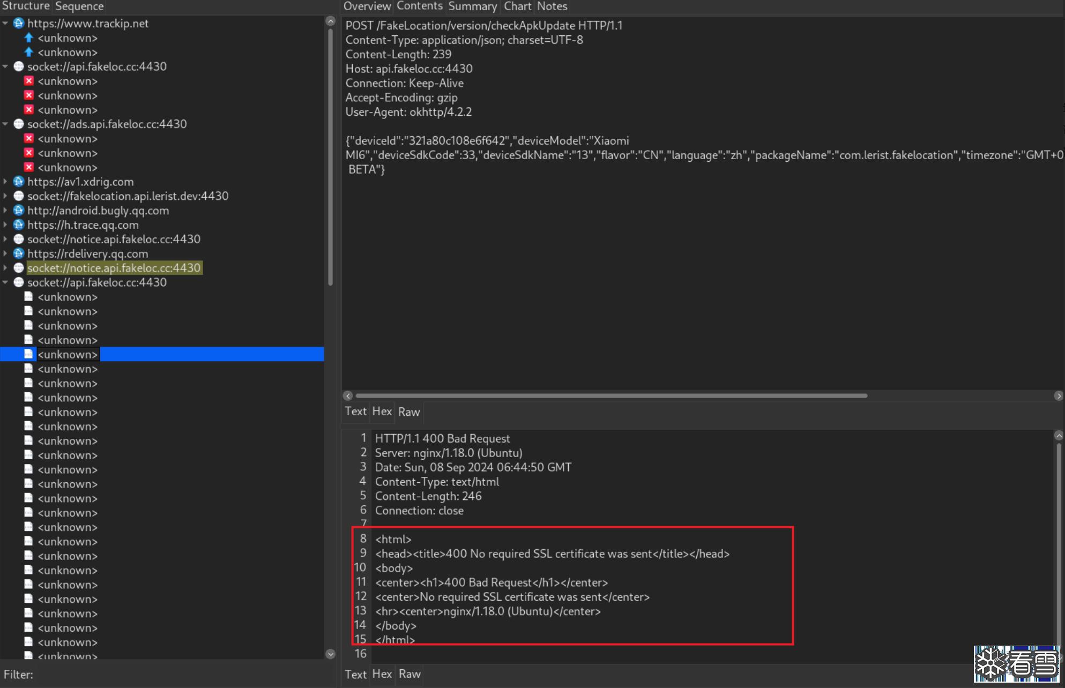
Task: Click the structure tree vertical scrollbar thumb
Action: (330, 156)
